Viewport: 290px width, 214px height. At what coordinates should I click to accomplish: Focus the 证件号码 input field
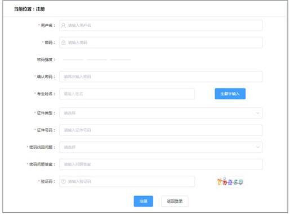[161, 130]
